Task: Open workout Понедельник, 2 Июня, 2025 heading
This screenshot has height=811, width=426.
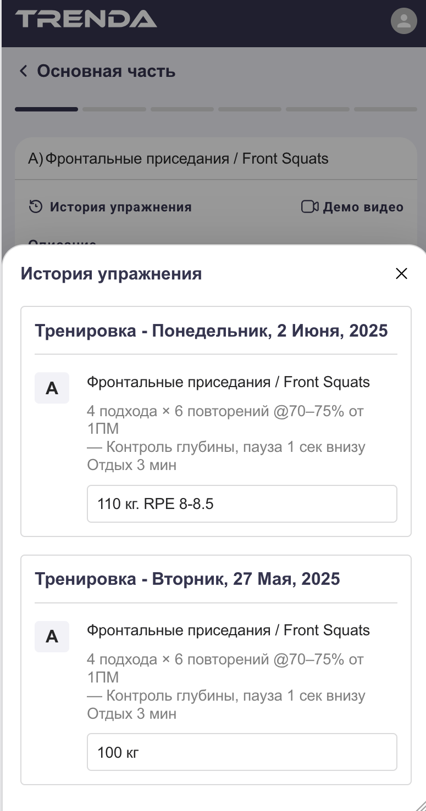Action: pyautogui.click(x=211, y=331)
